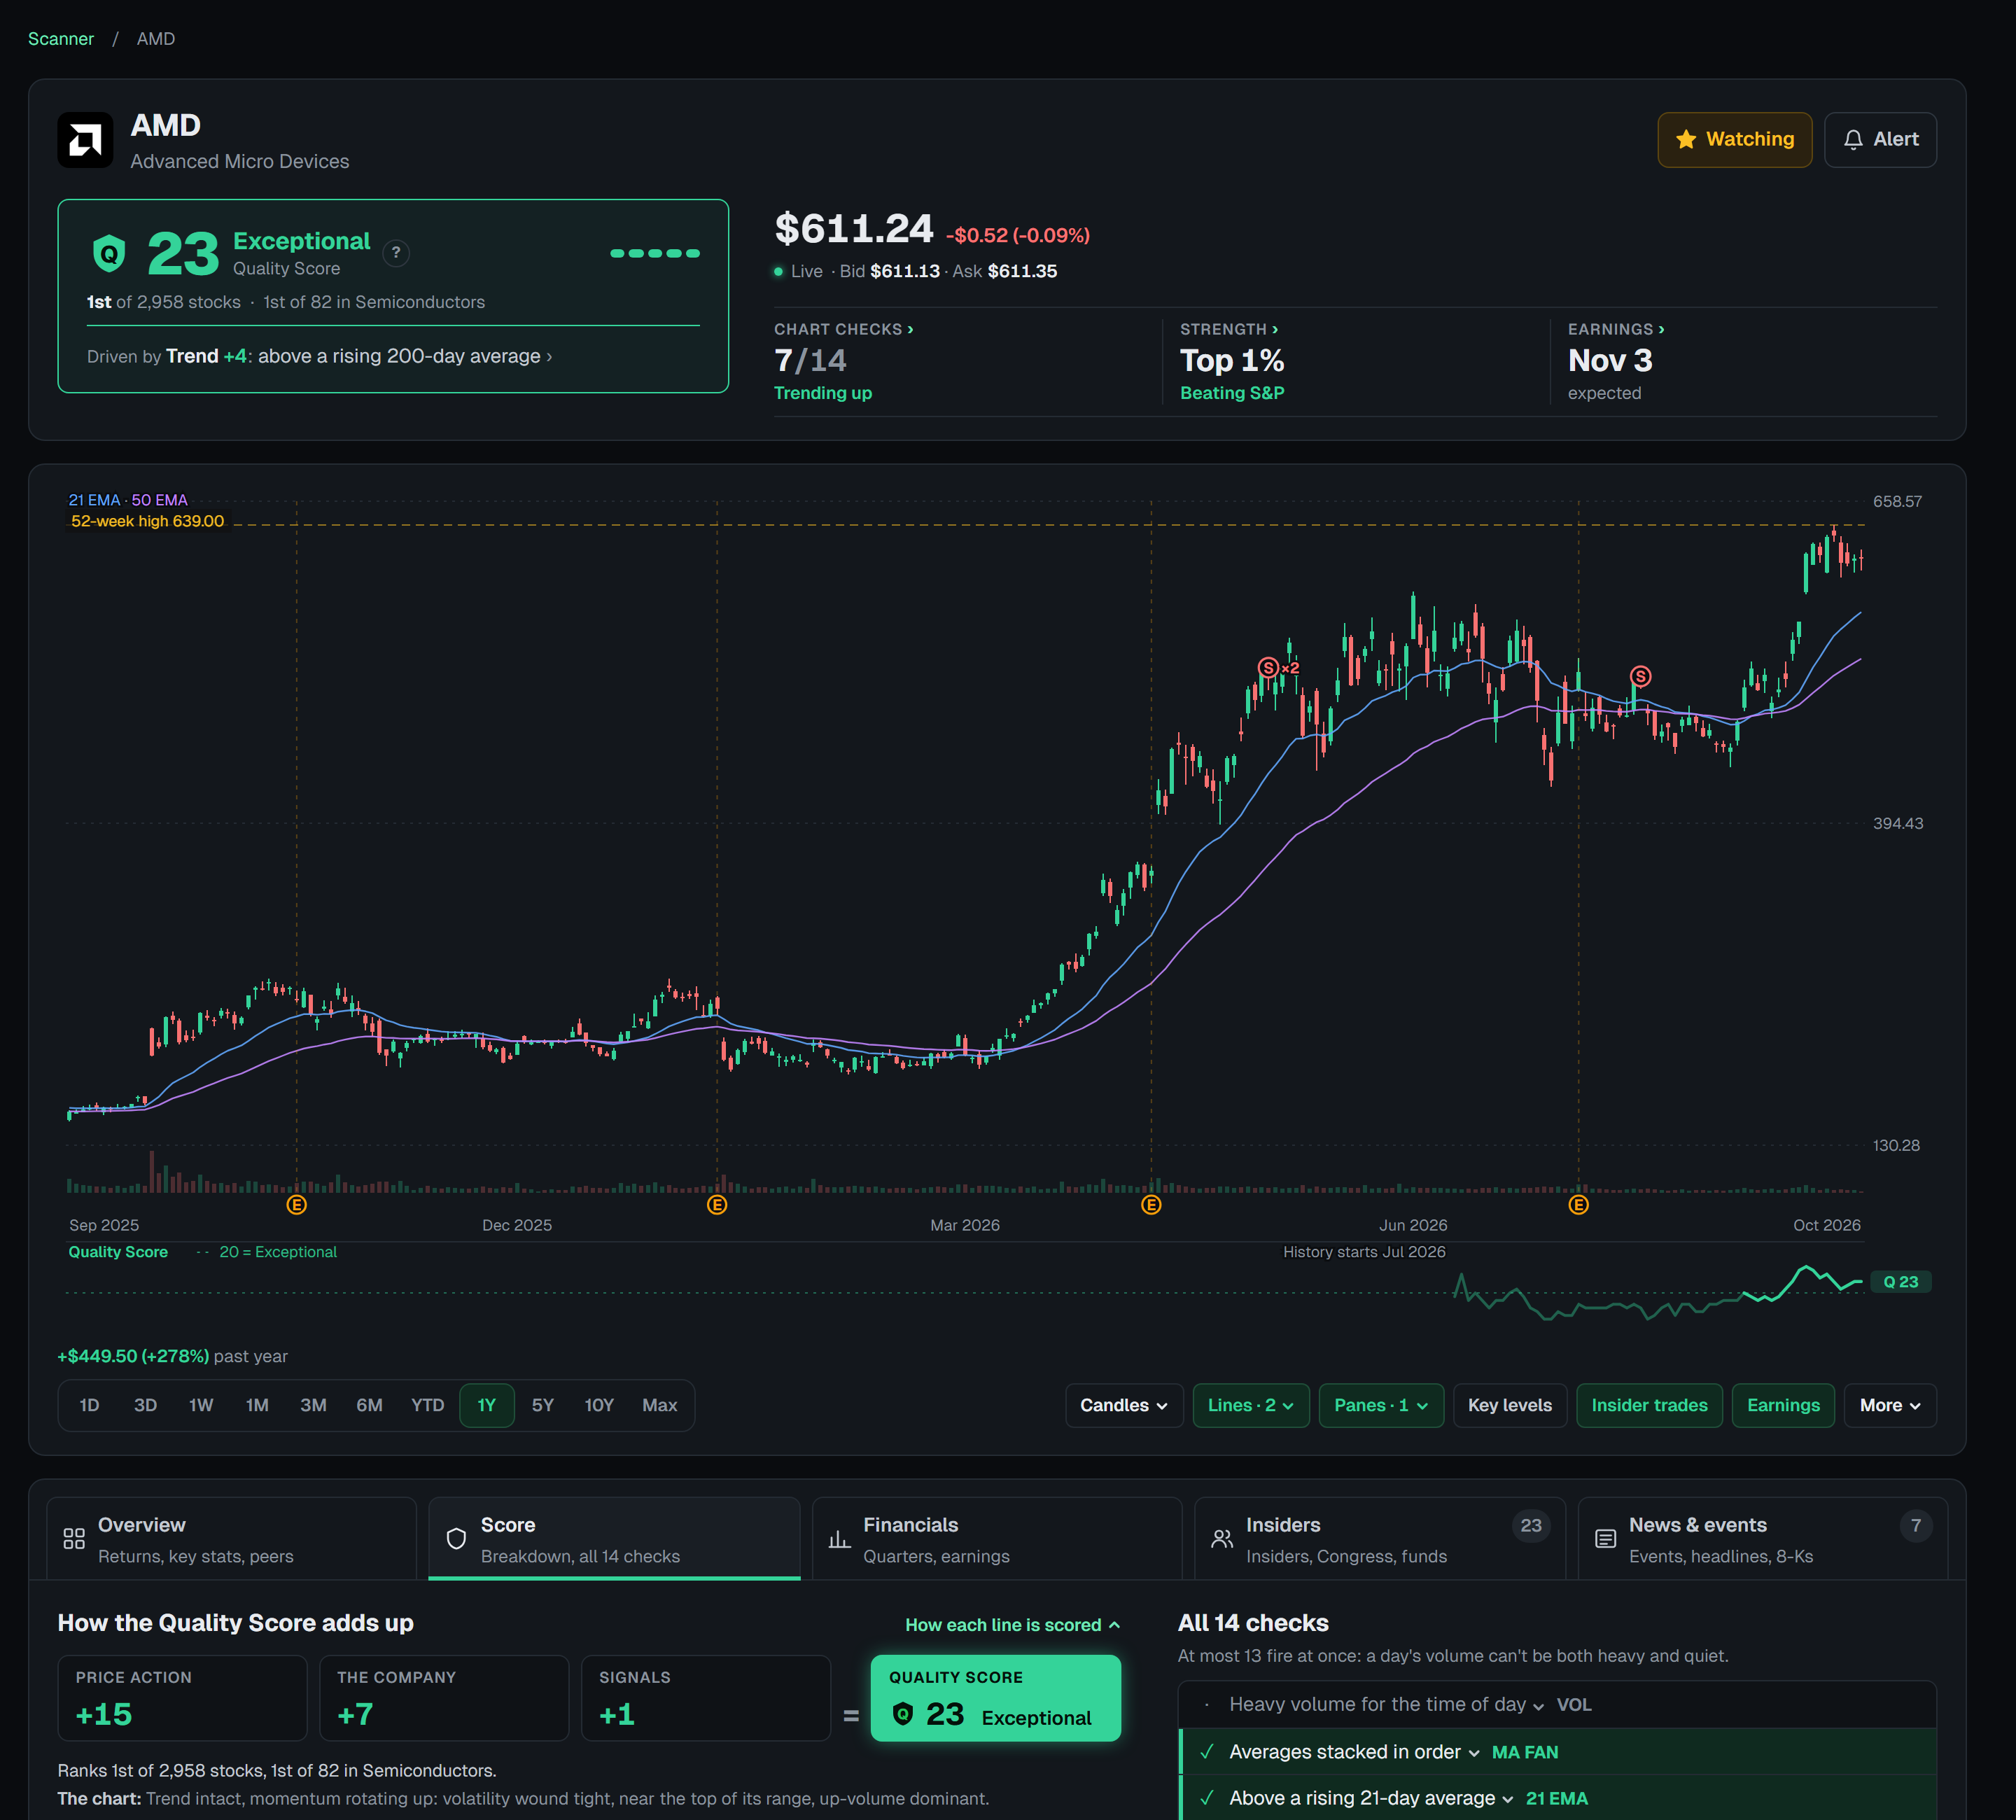This screenshot has height=1820, width=2016.
Task: Expand the Above a rising 21-day average check
Action: [1558, 1798]
